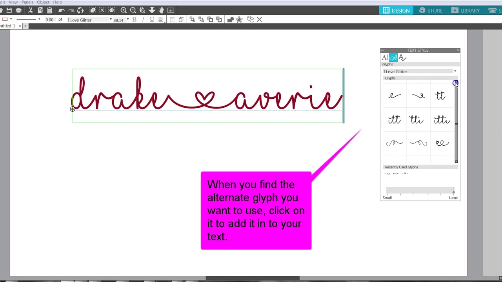Toggle Underline text formatting
This screenshot has height=282, width=502.
coord(152,20)
